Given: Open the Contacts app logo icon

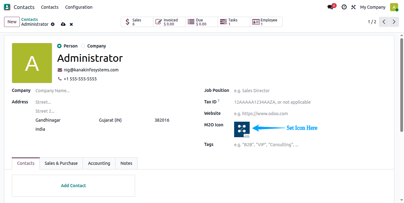Looking at the screenshot, I should (7, 7).
